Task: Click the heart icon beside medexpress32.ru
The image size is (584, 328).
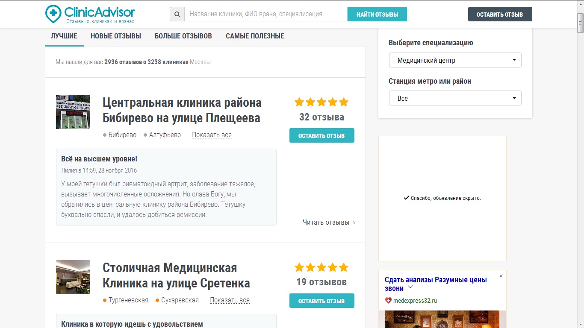Action: pyautogui.click(x=388, y=301)
